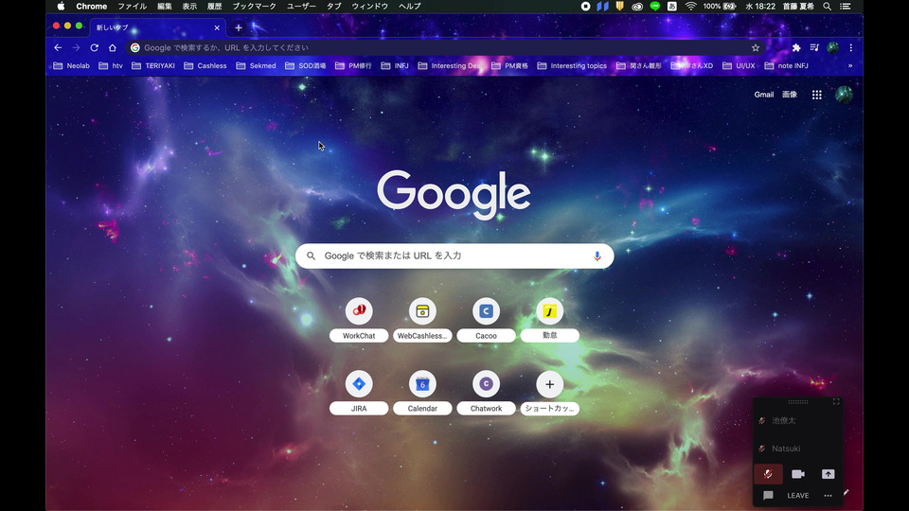
Task: Open the TERIYAKI bookmark folder
Action: (153, 66)
